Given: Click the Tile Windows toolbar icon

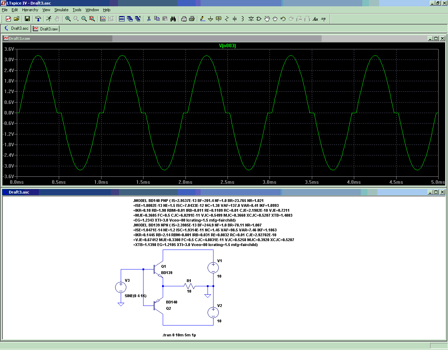Looking at the screenshot, I should point(122,19).
